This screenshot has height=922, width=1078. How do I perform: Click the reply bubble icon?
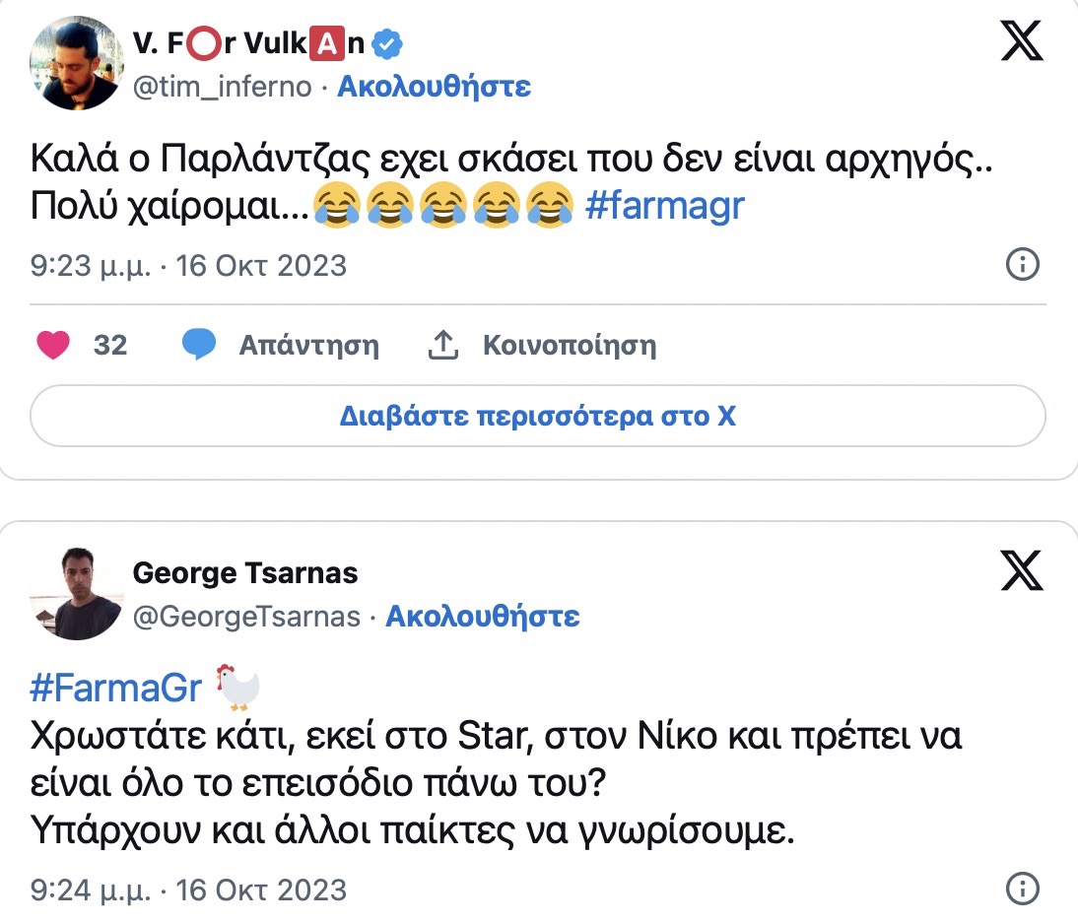tap(199, 346)
